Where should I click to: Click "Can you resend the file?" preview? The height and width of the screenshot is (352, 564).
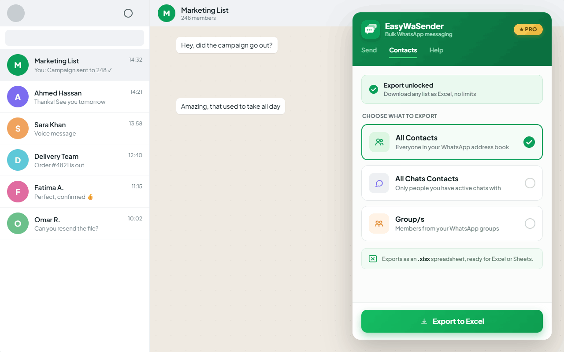66,228
